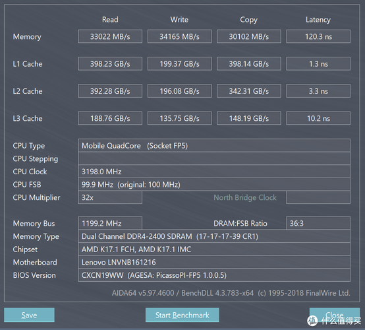Click the Save button
This screenshot has height=330, width=365.
pos(29,315)
